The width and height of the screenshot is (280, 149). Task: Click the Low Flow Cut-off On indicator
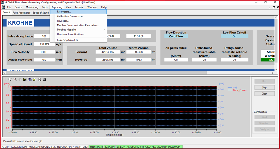234,36
